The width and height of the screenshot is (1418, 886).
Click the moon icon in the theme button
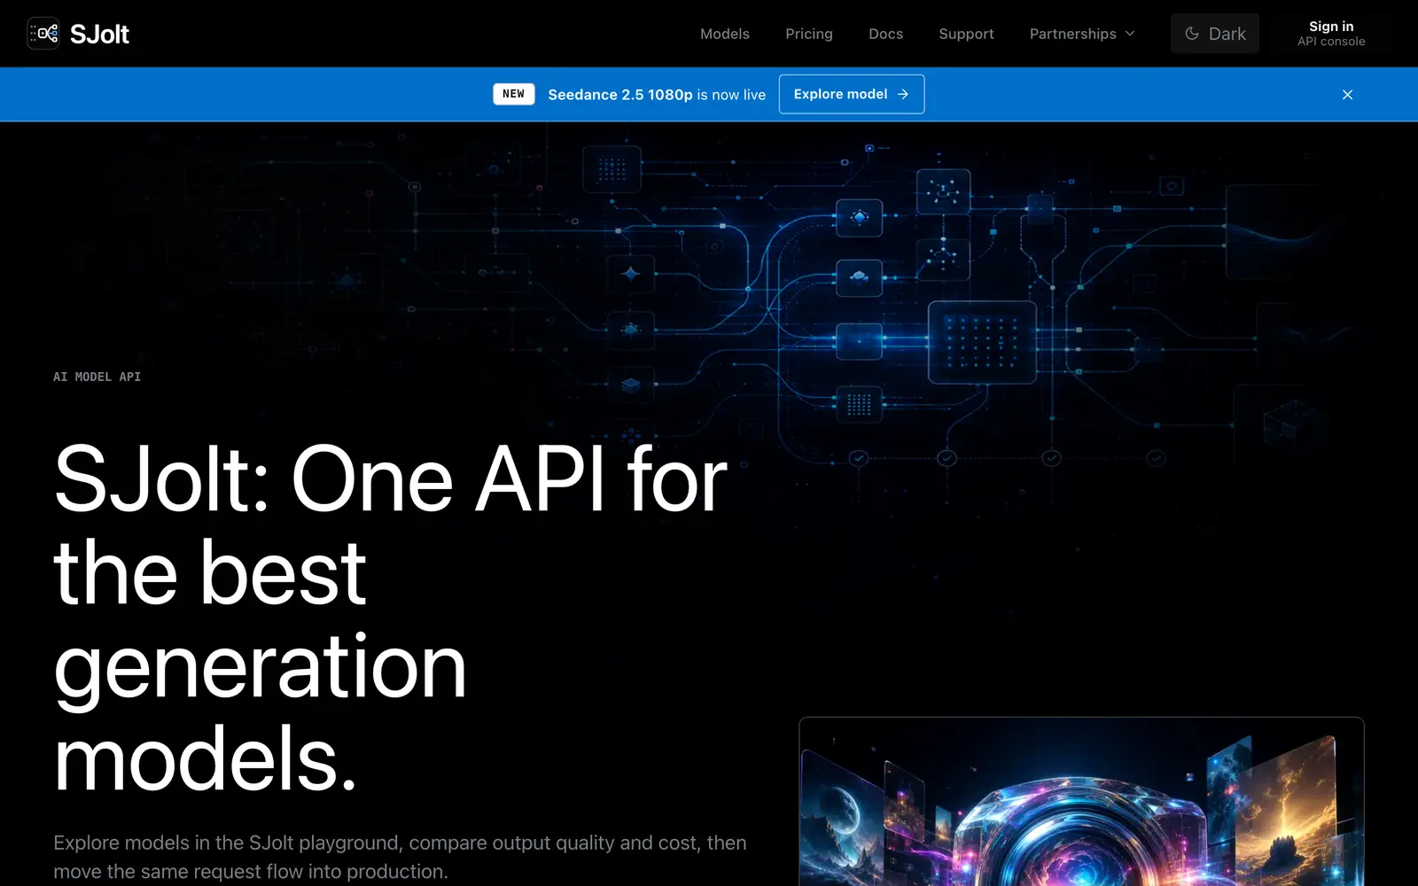(1192, 34)
